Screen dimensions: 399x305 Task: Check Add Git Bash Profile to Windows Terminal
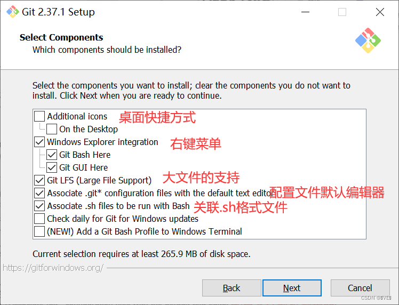(39, 231)
